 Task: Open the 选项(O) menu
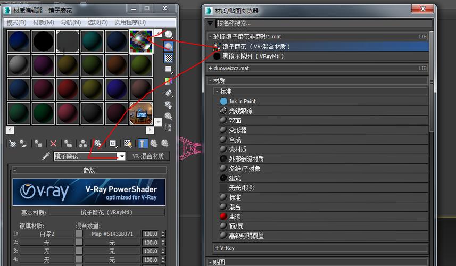pyautogui.click(x=98, y=22)
